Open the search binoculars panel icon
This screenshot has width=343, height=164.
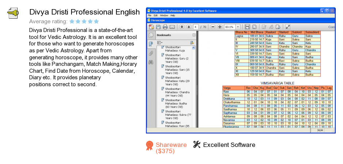tap(151, 62)
